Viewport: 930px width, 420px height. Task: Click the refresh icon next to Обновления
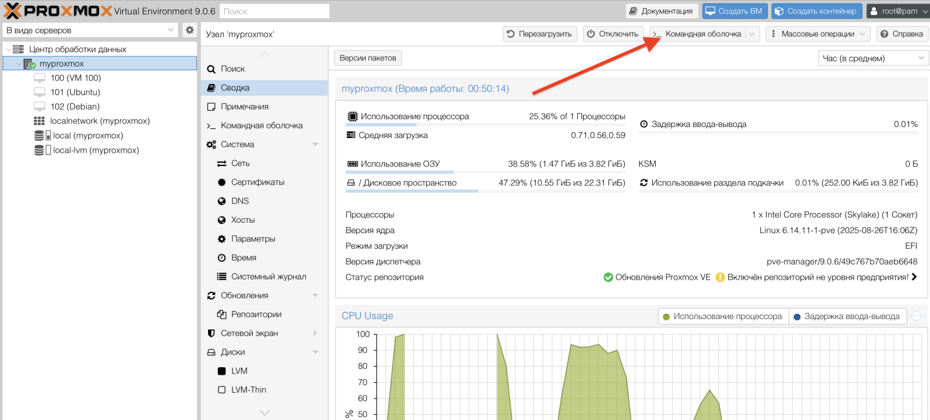point(212,296)
